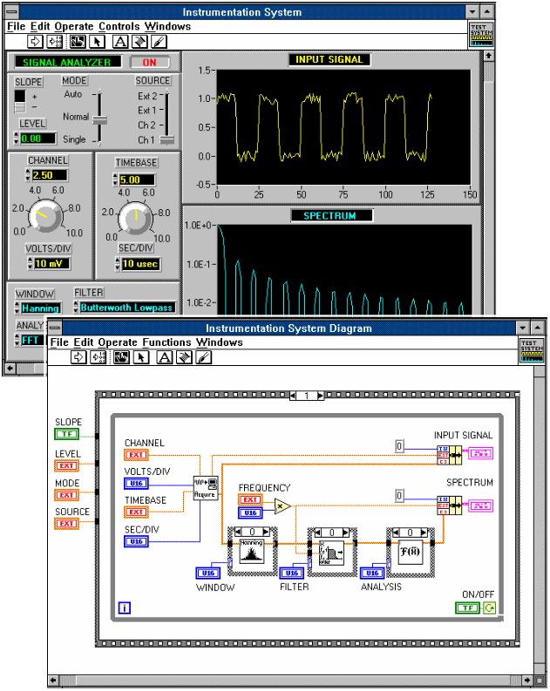The width and height of the screenshot is (550, 691).
Task: Open Edit menu in Instrumentation System
Action: point(40,26)
